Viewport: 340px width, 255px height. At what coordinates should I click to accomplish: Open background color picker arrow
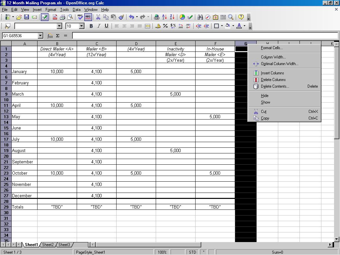click(233, 26)
